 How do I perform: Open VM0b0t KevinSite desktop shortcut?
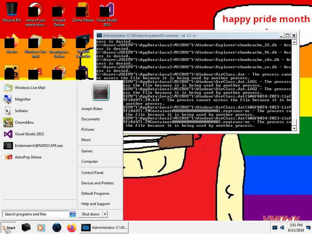(83, 46)
